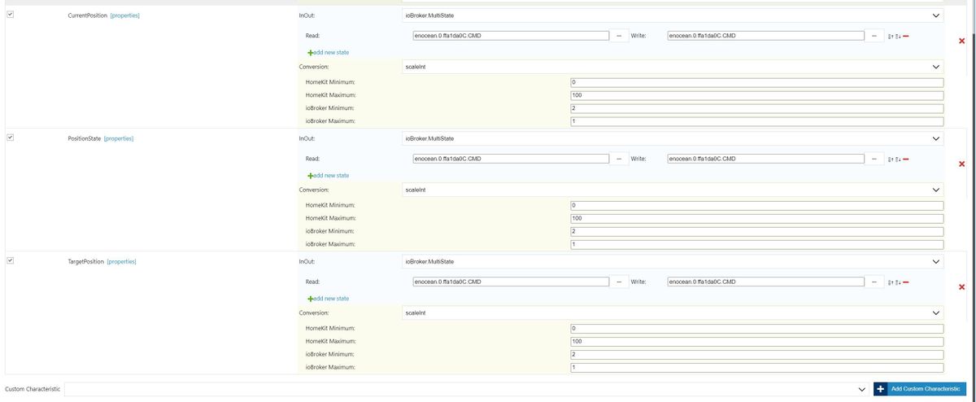Delete the TargetPosition characteristic with red X

coord(962,286)
